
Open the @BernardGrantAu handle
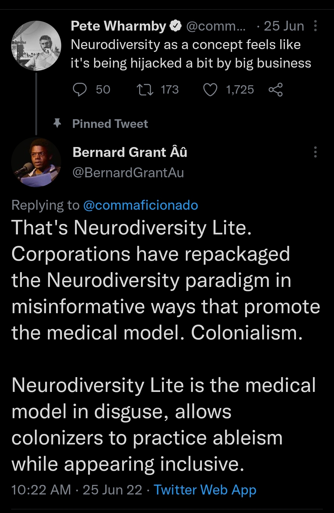128,173
